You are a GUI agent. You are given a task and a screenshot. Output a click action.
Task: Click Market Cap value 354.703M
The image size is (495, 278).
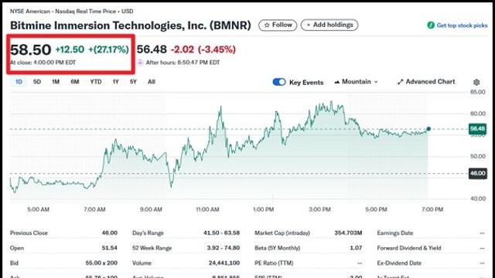point(348,233)
